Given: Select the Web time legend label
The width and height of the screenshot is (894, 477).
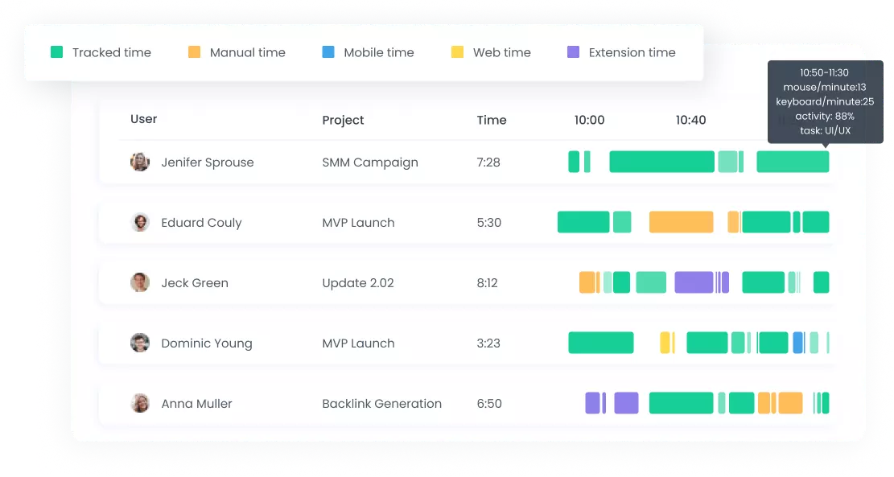Looking at the screenshot, I should (x=502, y=52).
